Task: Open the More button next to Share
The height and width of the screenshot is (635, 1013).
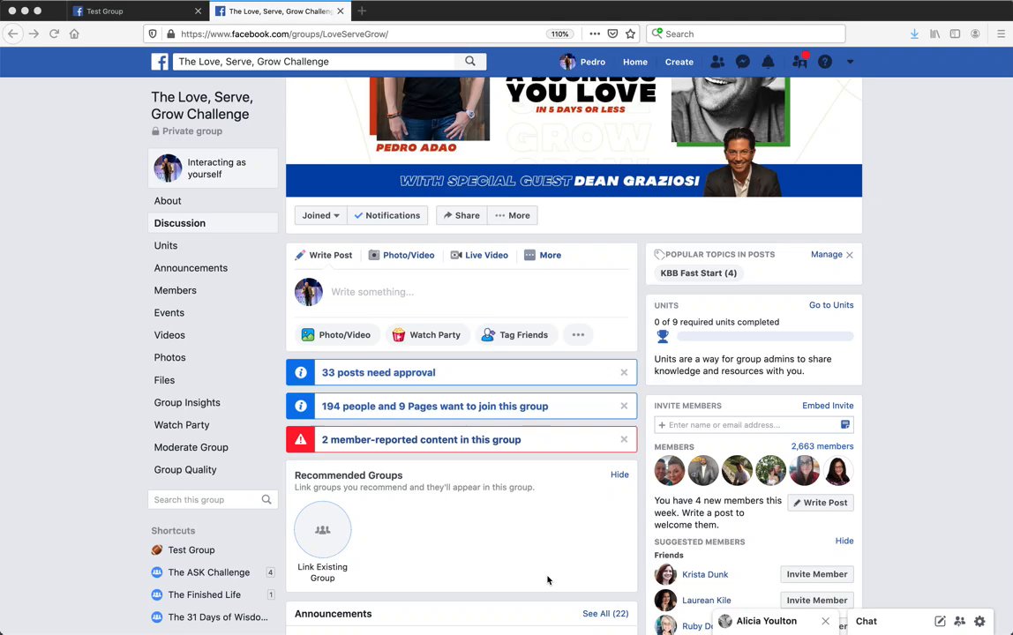Action: tap(513, 215)
